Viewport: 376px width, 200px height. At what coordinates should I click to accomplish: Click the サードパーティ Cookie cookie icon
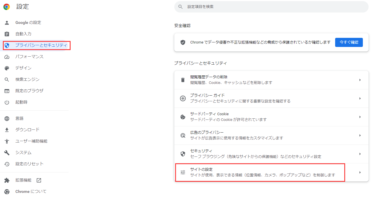click(x=183, y=117)
